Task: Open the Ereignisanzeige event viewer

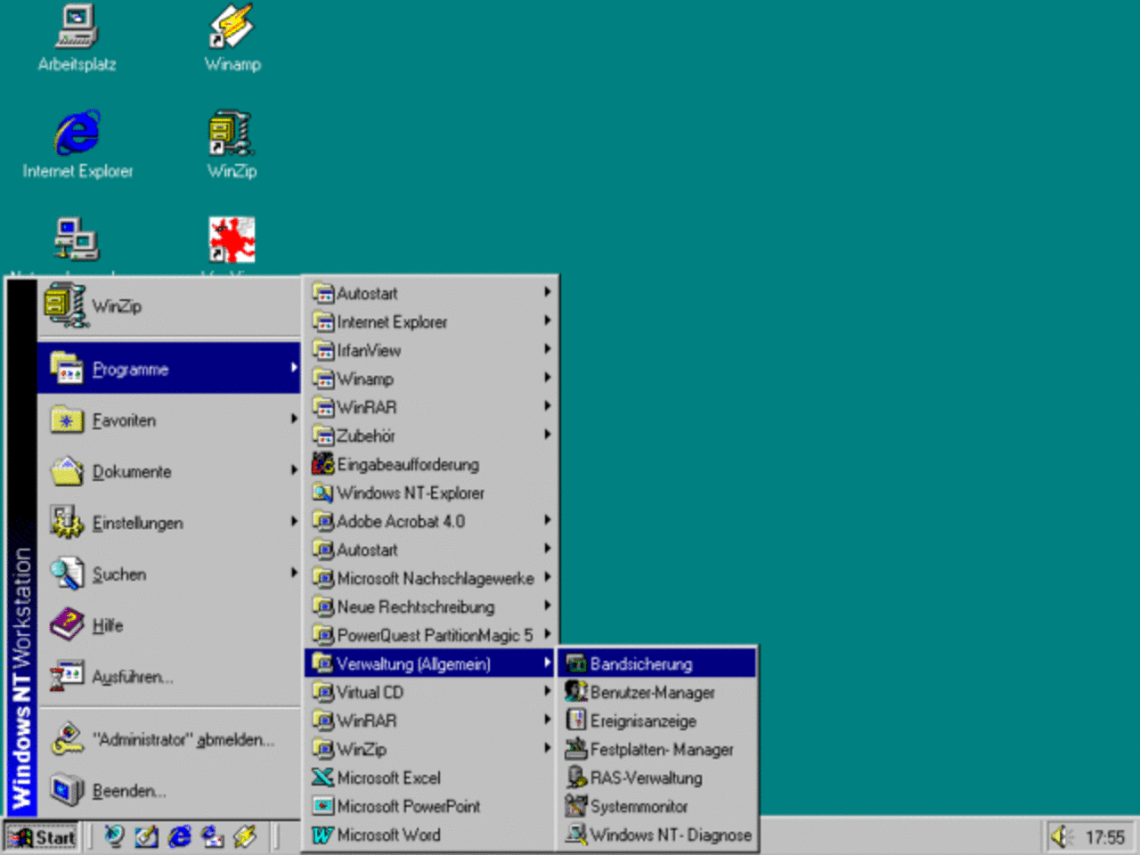Action: point(657,721)
